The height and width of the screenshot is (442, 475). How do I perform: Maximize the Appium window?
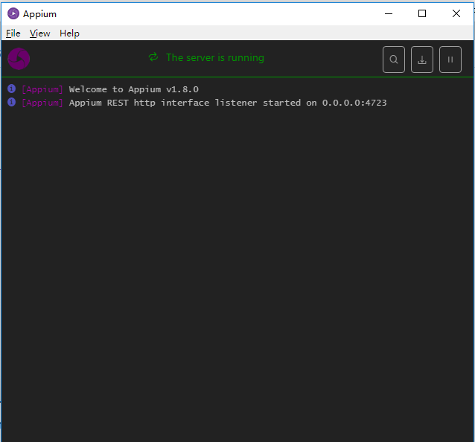422,13
